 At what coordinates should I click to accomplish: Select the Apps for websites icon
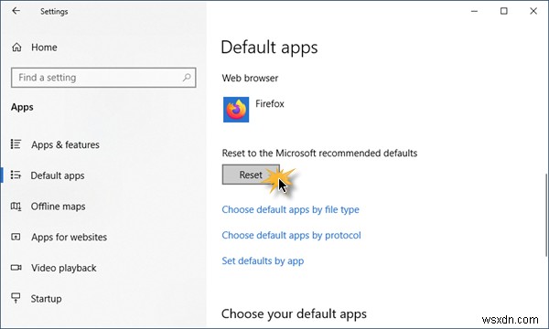(16, 237)
